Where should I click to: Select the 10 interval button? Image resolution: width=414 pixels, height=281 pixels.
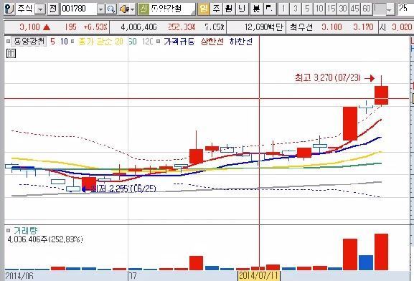click(x=319, y=9)
